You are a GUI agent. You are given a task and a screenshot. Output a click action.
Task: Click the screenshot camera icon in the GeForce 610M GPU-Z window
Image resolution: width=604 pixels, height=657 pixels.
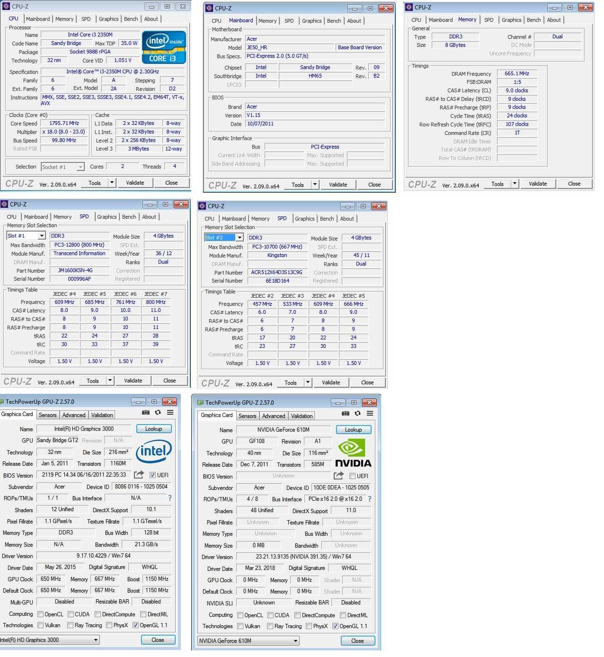point(346,414)
